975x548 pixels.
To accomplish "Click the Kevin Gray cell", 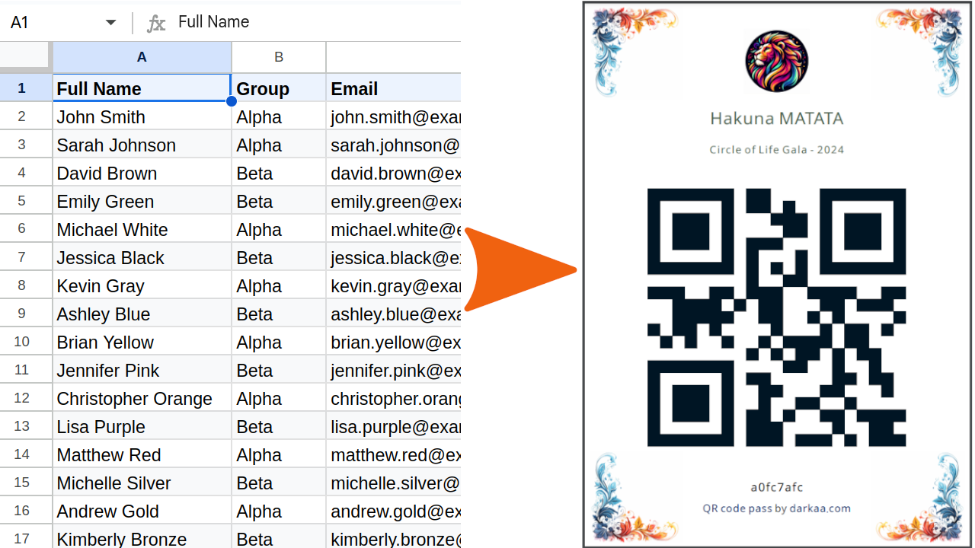I will pos(142,285).
